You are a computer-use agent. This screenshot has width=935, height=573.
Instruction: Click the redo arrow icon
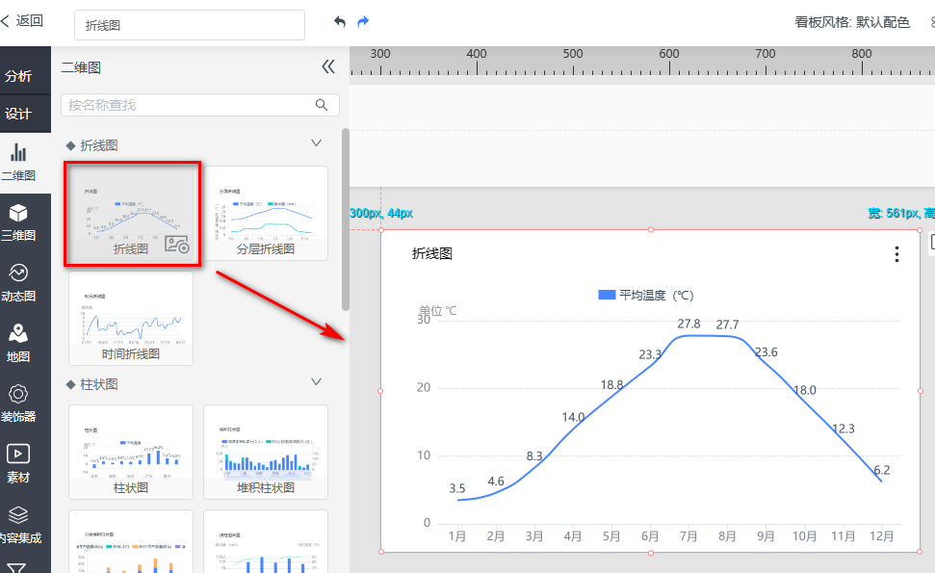pyautogui.click(x=363, y=22)
